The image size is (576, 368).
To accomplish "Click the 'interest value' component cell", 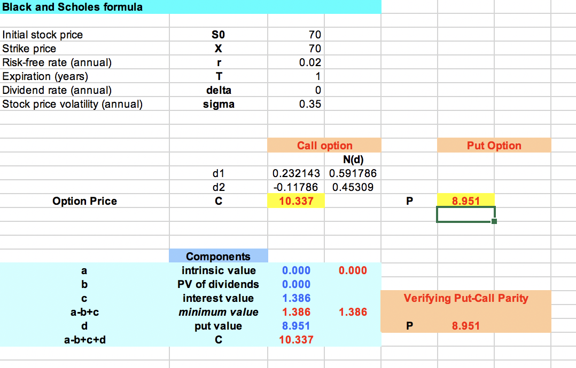I will point(218,298).
